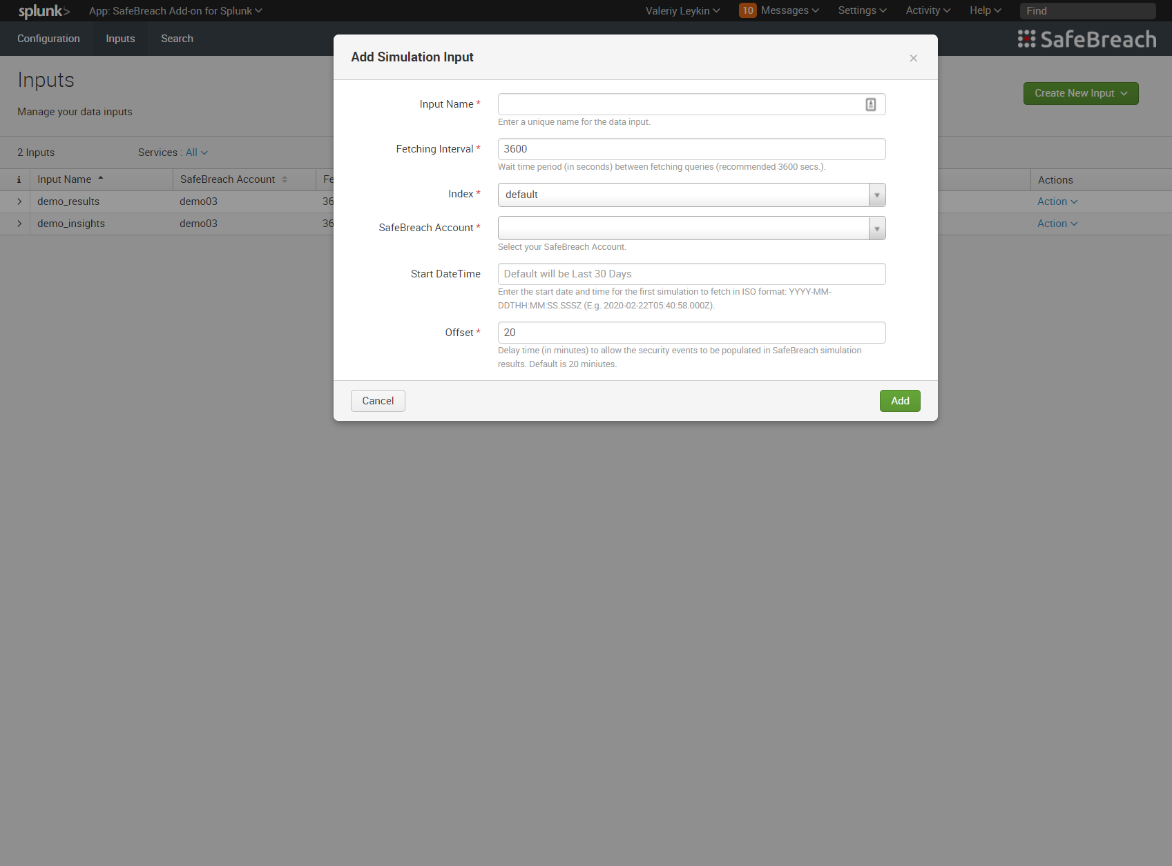The height and width of the screenshot is (866, 1172).
Task: Open Action menu for demo_insights
Action: pyautogui.click(x=1057, y=224)
